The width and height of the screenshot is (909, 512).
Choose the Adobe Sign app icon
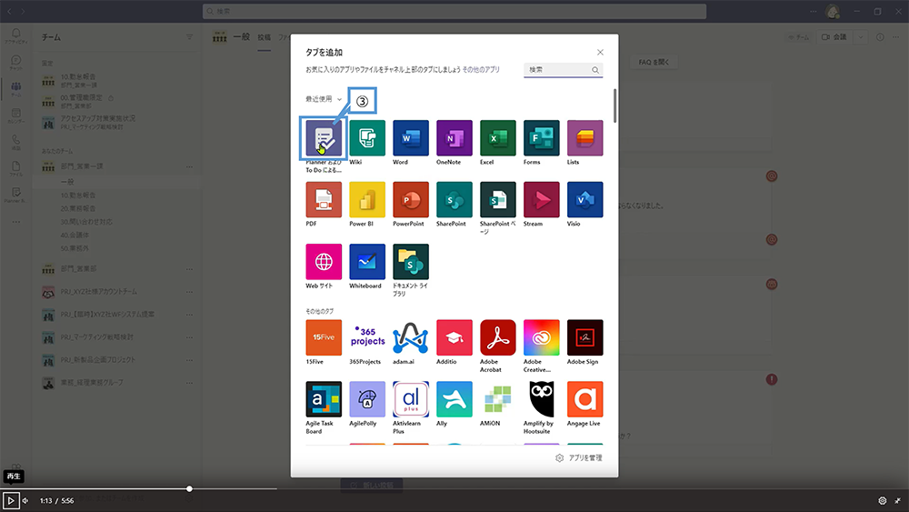coord(584,337)
